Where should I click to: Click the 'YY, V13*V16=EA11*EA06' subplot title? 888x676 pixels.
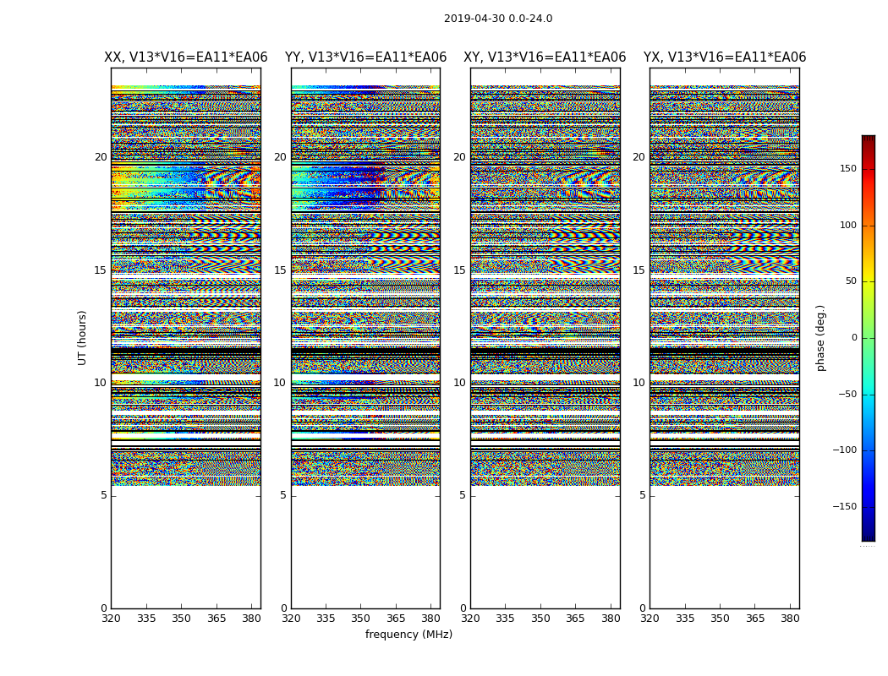coord(366,57)
